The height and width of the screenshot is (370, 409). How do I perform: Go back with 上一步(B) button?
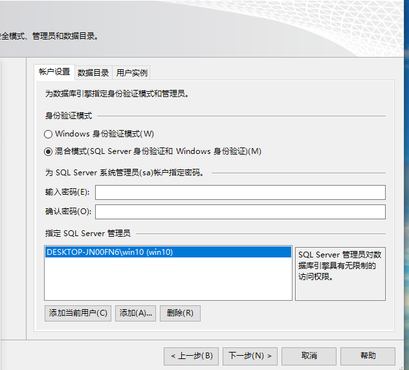[191, 356]
